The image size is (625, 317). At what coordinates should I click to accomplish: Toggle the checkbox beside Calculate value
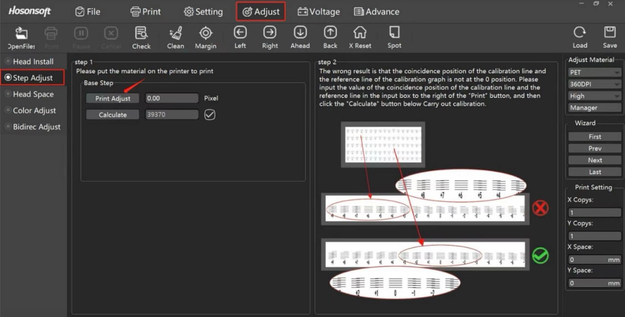[x=210, y=115]
